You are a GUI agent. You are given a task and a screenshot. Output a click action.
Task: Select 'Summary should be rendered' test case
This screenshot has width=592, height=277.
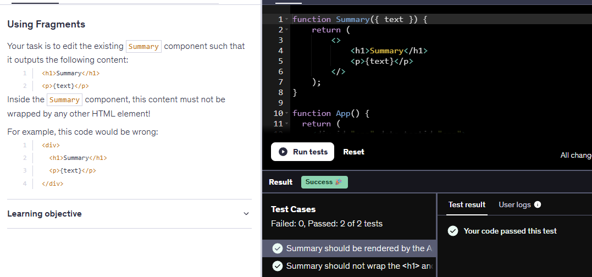click(x=355, y=248)
